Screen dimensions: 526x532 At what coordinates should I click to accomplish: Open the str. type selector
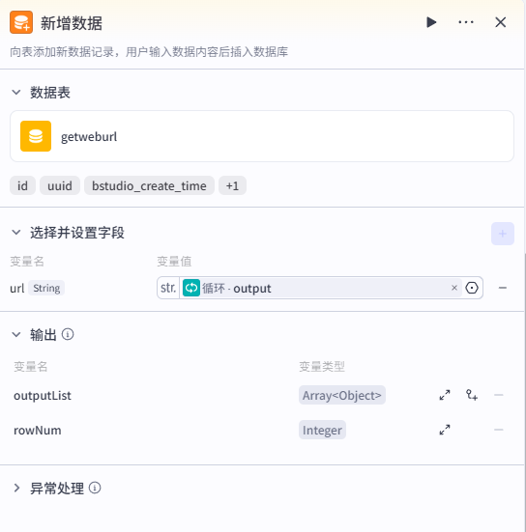click(x=168, y=288)
